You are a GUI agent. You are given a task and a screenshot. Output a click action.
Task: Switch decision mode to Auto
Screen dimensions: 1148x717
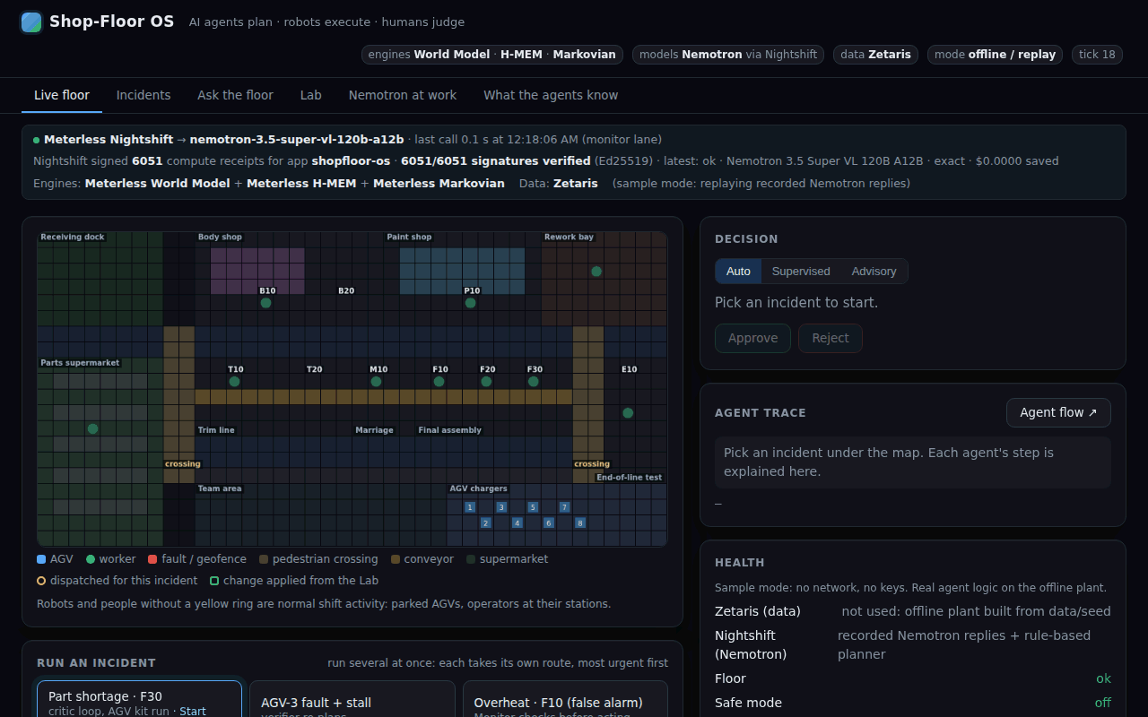(738, 272)
